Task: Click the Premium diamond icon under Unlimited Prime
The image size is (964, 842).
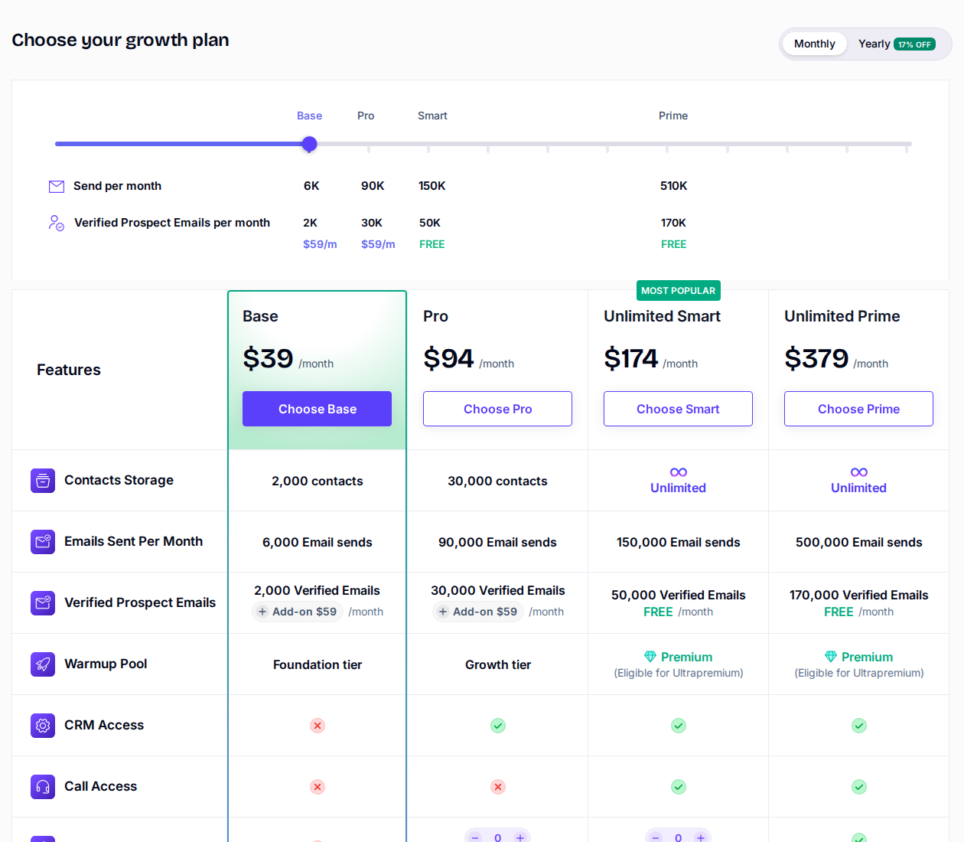Action: click(831, 657)
